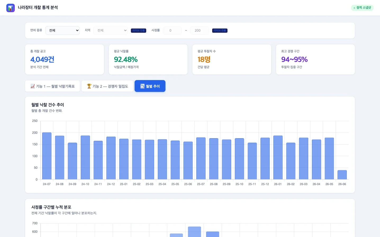Click the 사정률 minimum field showing 0

[172, 30]
